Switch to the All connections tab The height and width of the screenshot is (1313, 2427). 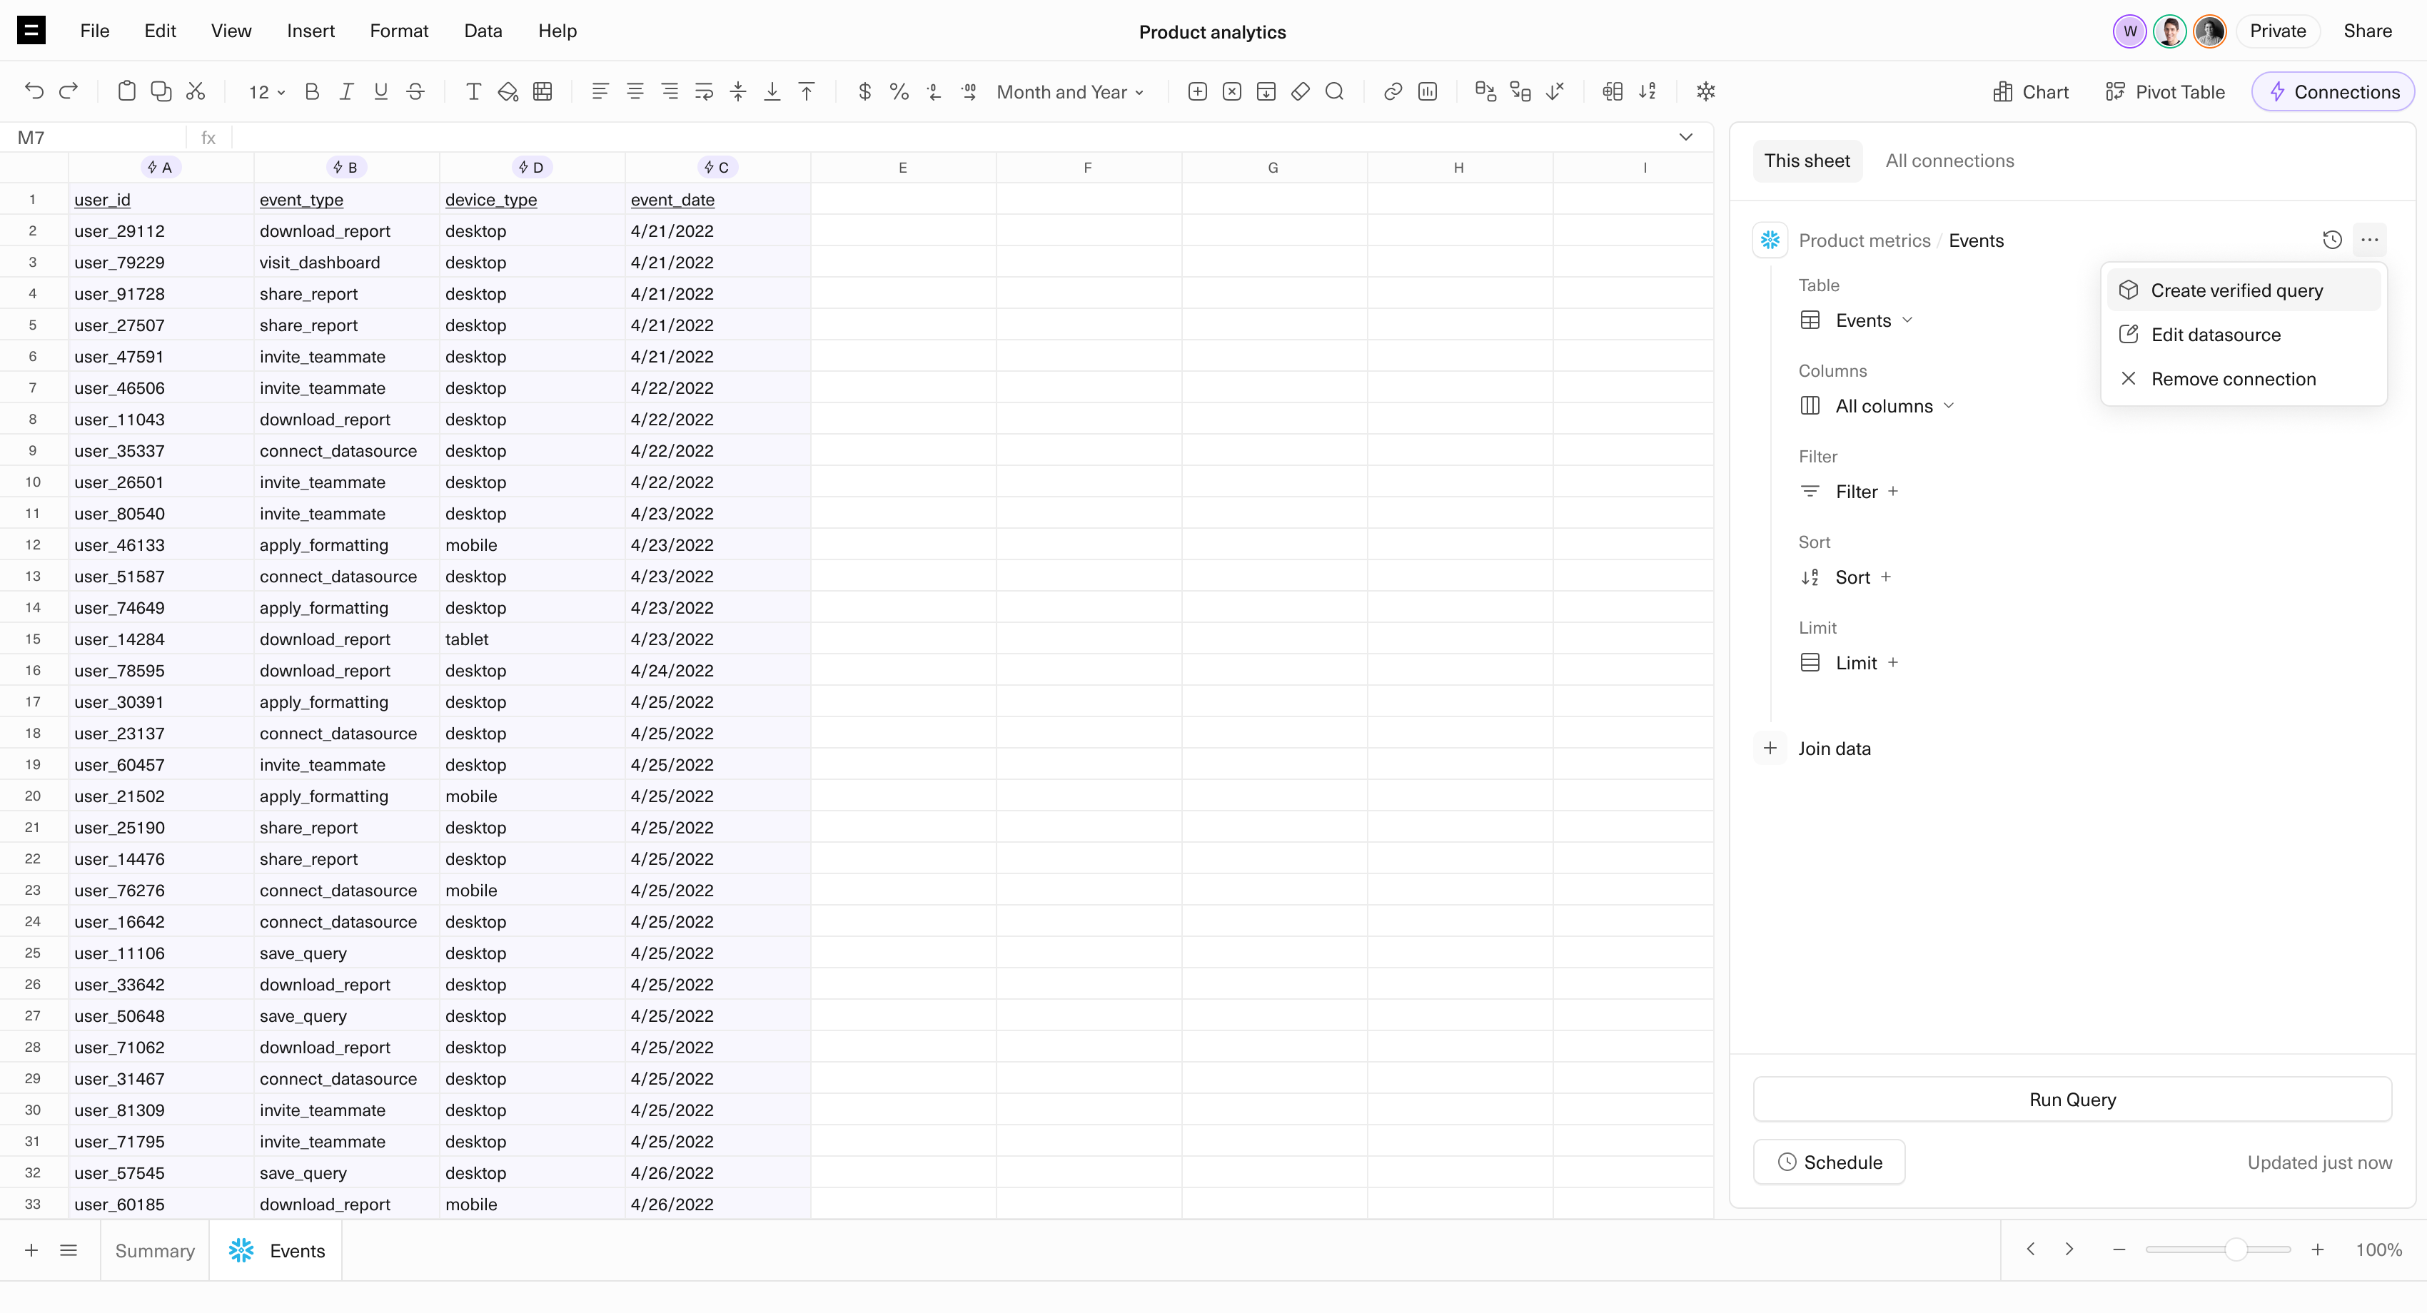point(1949,161)
